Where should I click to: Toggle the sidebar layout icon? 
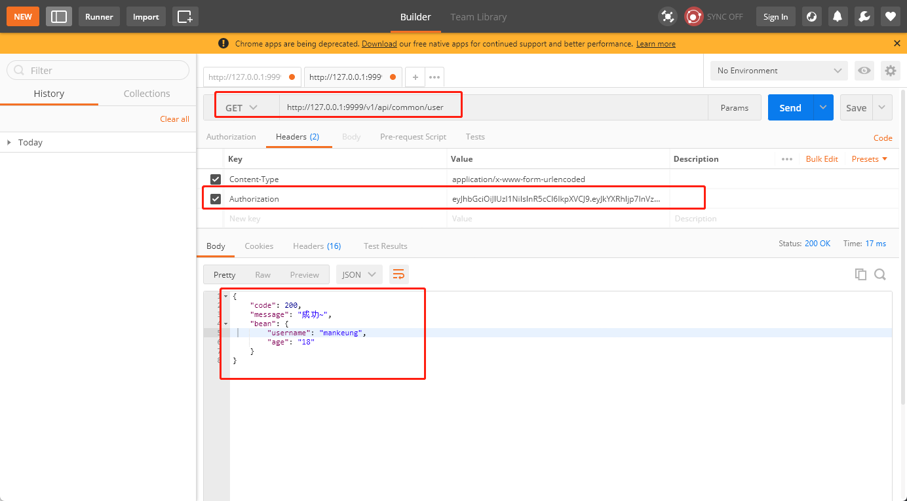(59, 16)
